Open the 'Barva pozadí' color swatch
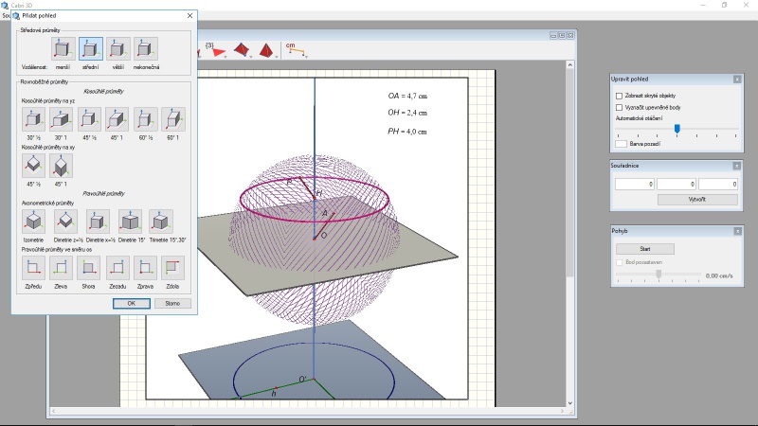The width and height of the screenshot is (758, 426). pyautogui.click(x=622, y=144)
